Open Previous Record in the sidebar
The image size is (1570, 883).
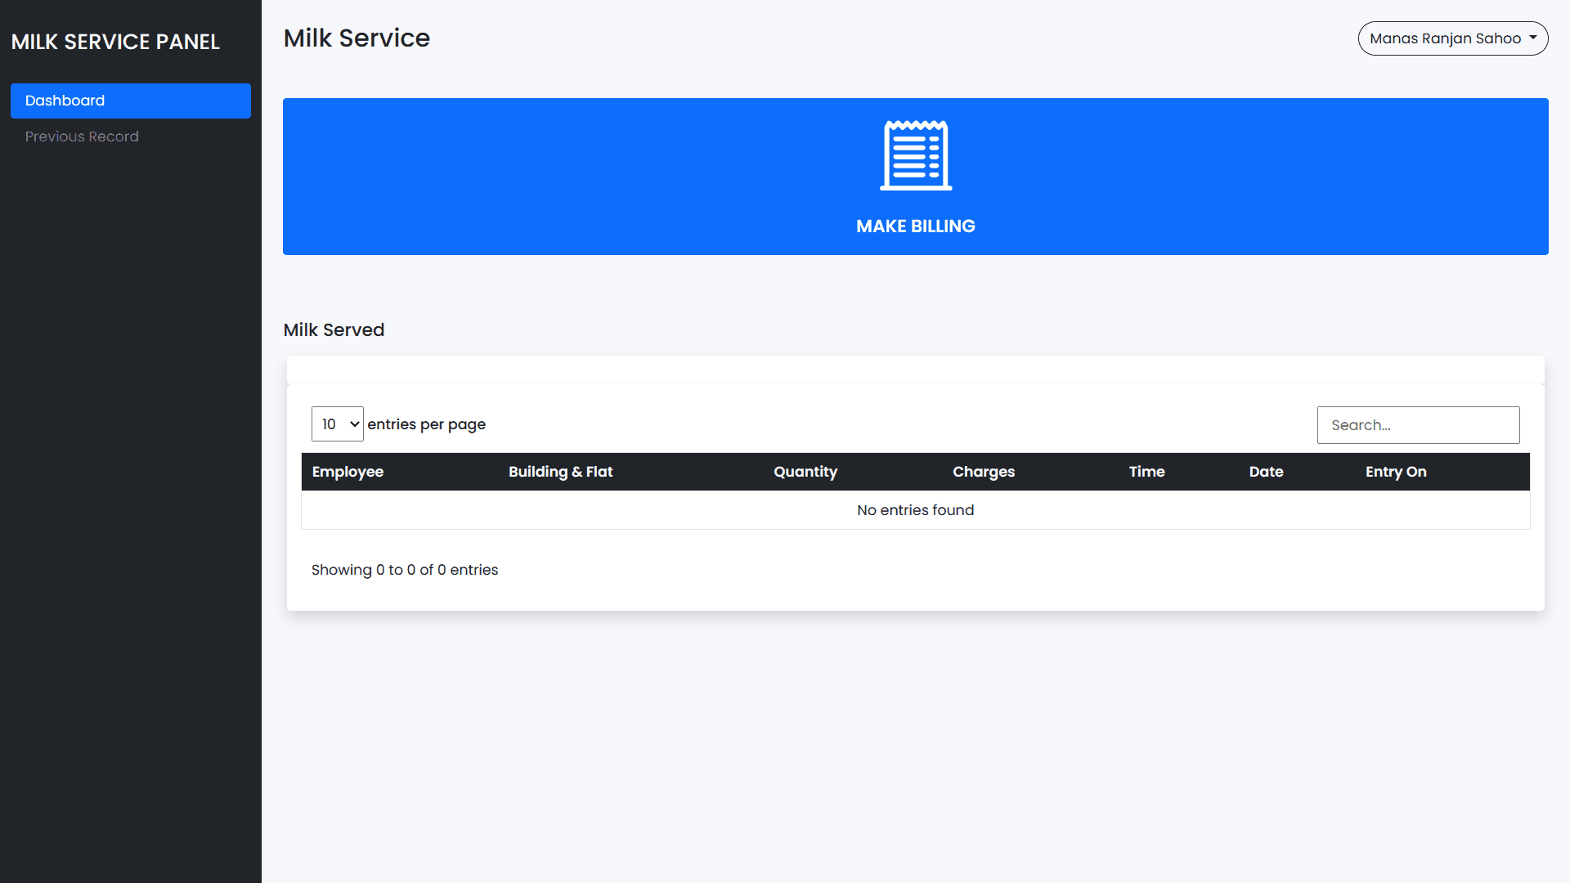pyautogui.click(x=82, y=137)
